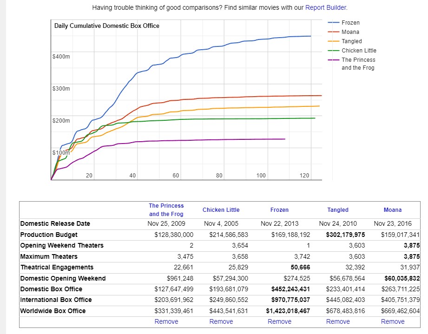Click the $233,401,414 domestic box office value
The height and width of the screenshot is (334, 428).
click(x=346, y=289)
